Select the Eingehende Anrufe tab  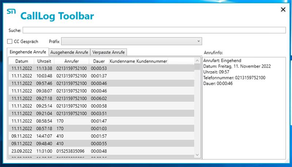28,52
